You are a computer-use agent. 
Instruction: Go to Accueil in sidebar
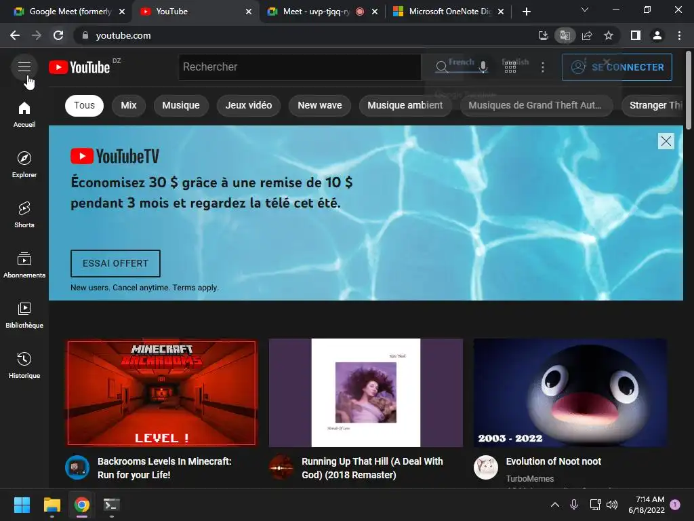tap(24, 114)
